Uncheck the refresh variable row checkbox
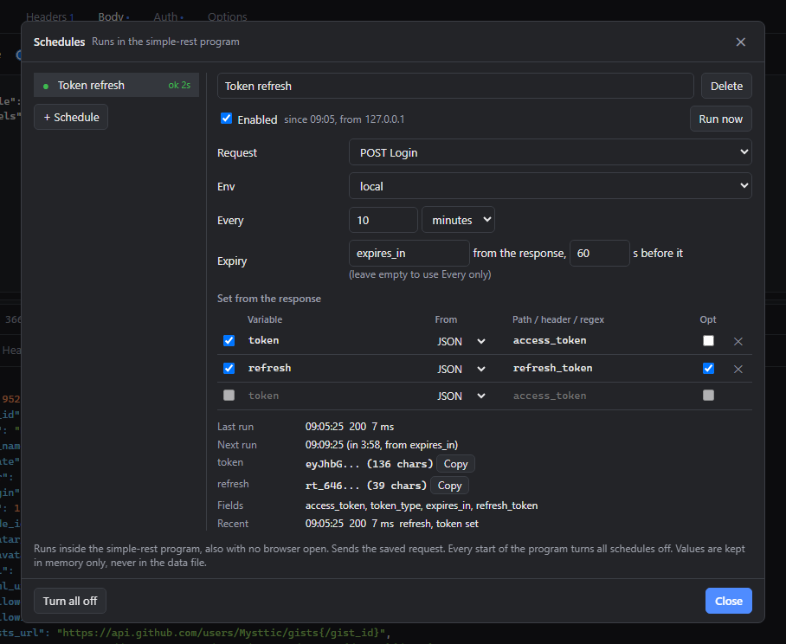This screenshot has height=644, width=786. pos(229,369)
